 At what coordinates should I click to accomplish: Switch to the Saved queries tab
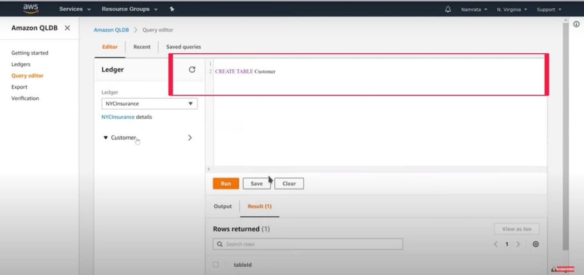click(184, 47)
